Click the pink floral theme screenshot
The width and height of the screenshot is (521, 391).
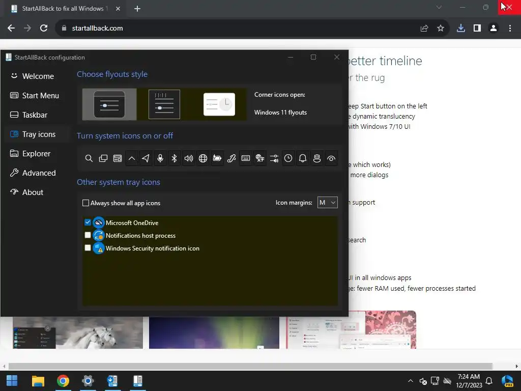351,330
